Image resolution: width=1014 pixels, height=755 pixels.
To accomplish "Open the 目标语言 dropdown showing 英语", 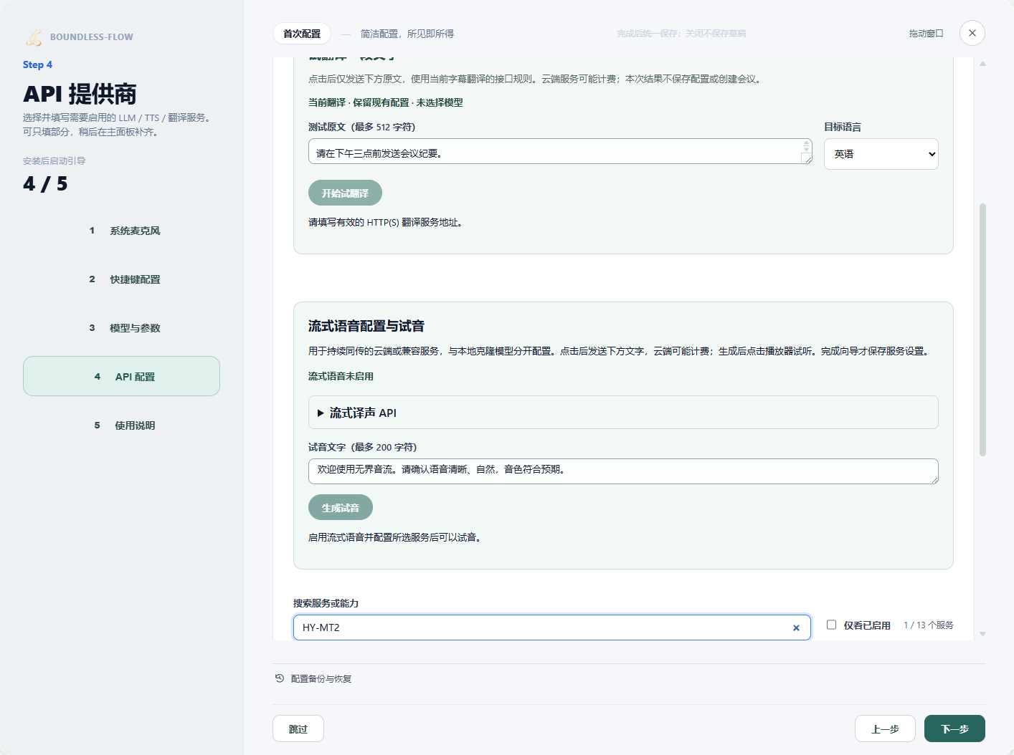I will click(x=881, y=154).
